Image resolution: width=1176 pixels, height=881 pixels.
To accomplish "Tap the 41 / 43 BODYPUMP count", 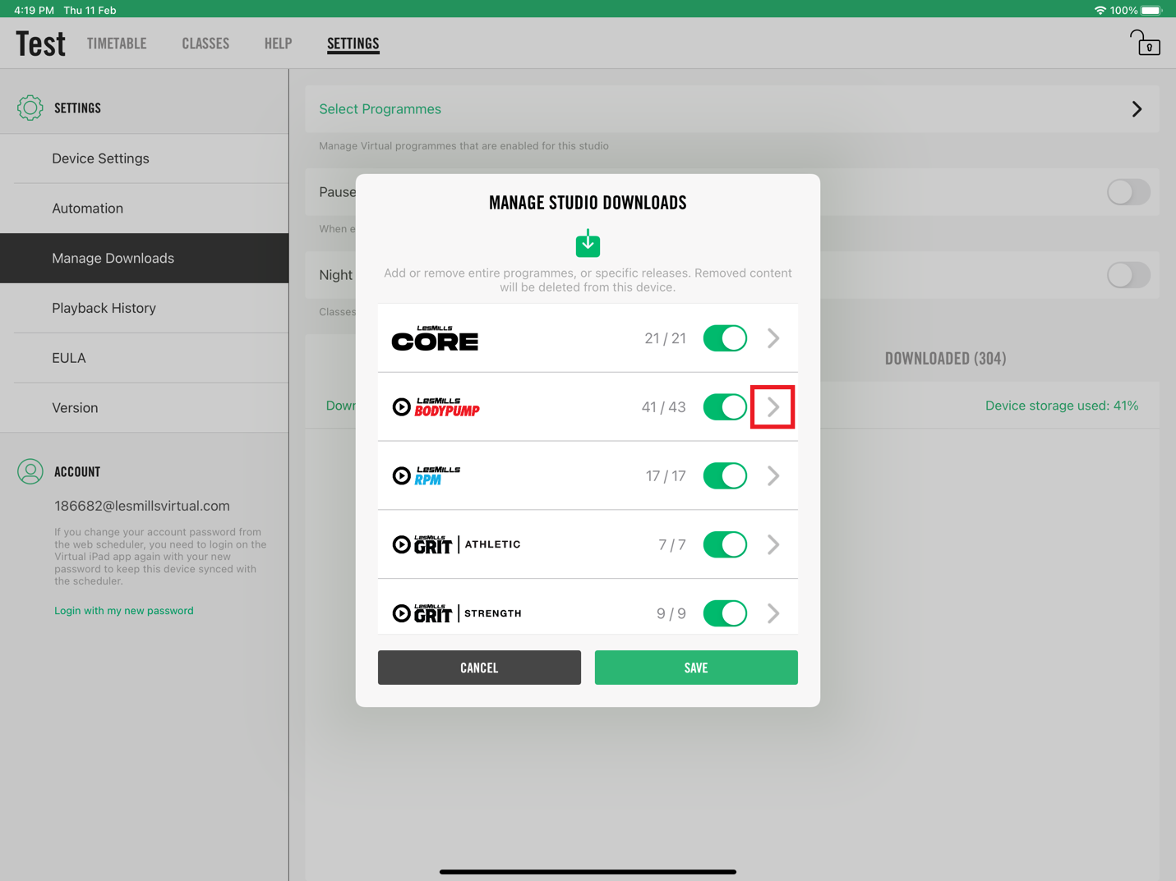I will click(663, 407).
